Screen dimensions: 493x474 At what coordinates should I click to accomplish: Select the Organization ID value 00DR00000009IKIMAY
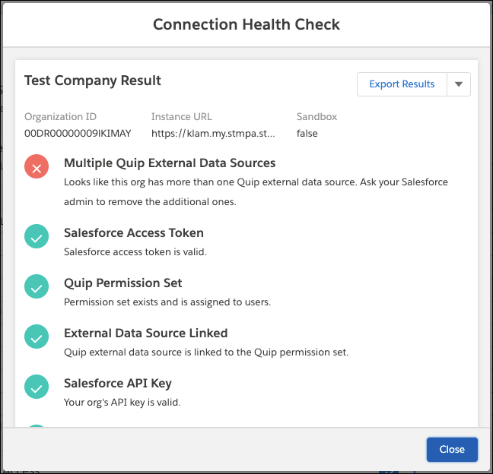coord(78,134)
